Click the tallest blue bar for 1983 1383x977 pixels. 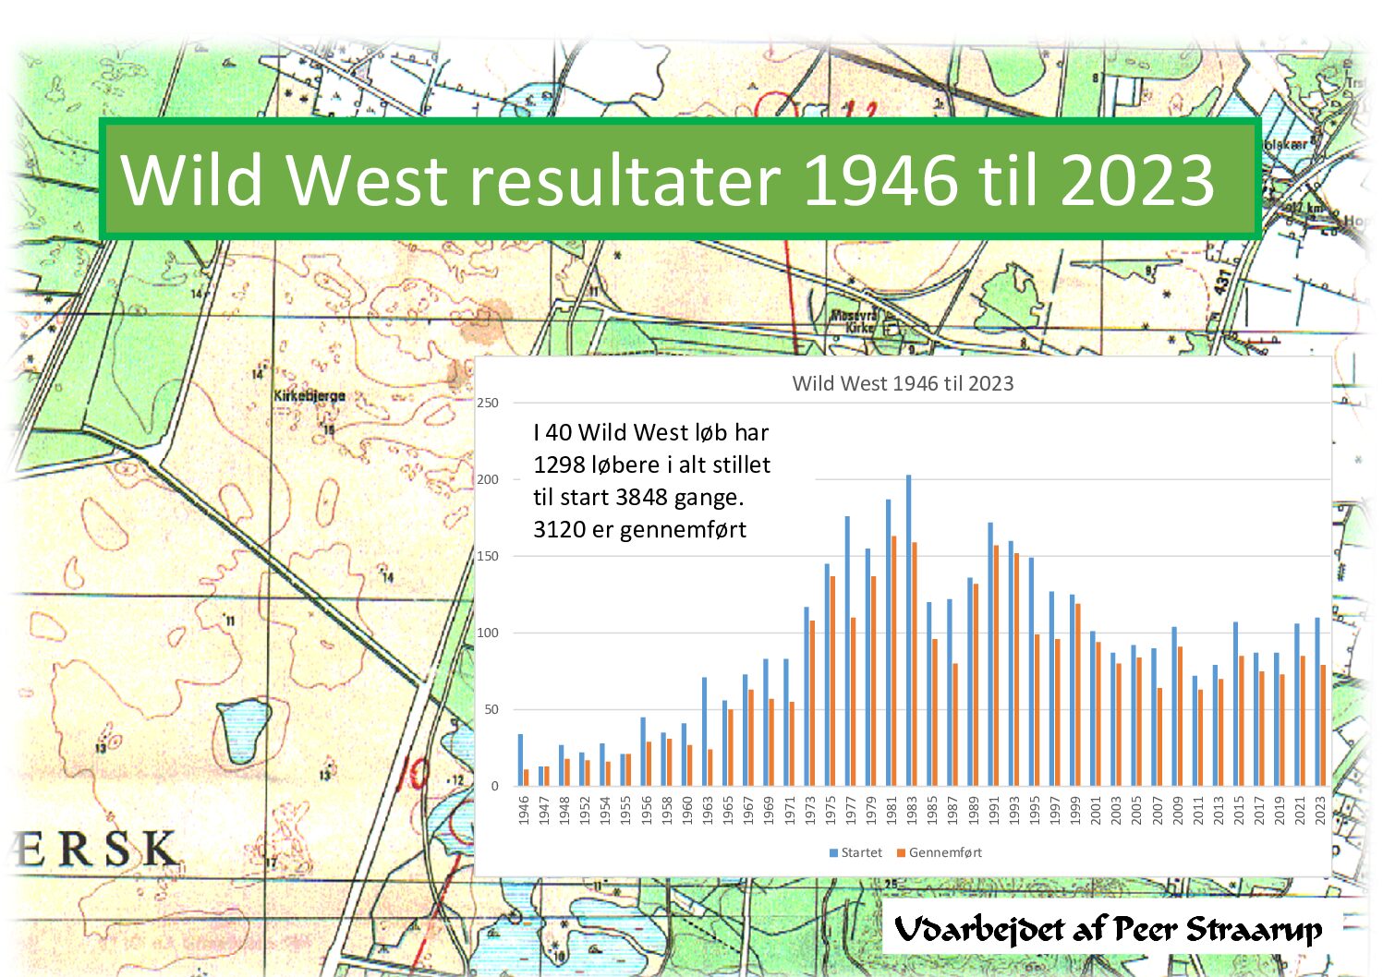(909, 631)
